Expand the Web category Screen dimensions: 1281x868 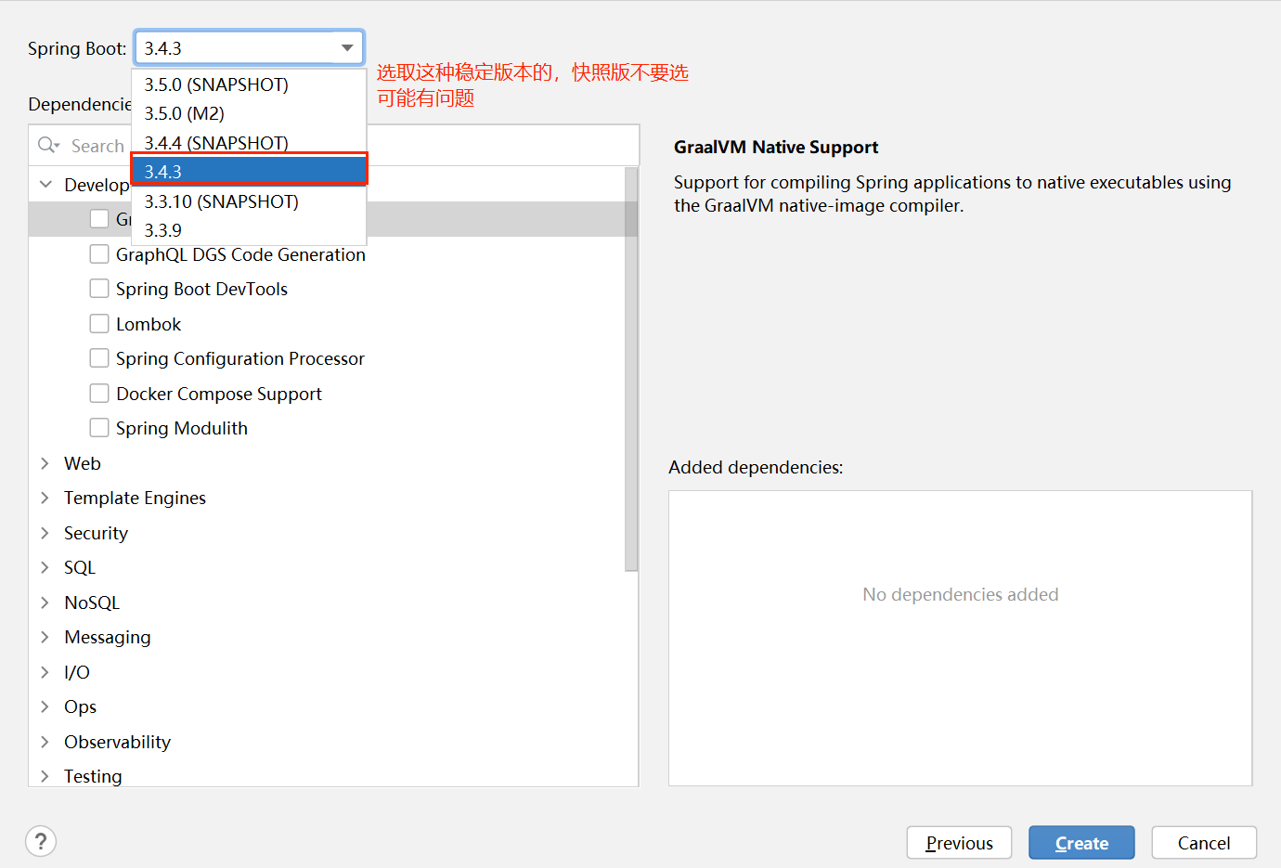point(45,463)
